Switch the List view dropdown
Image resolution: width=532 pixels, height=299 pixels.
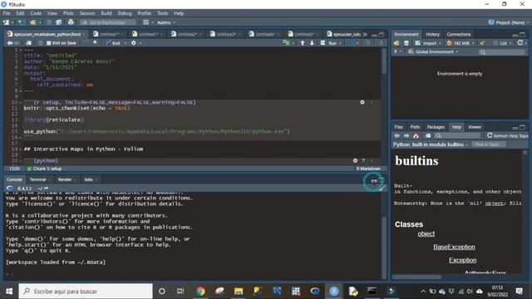click(x=503, y=43)
